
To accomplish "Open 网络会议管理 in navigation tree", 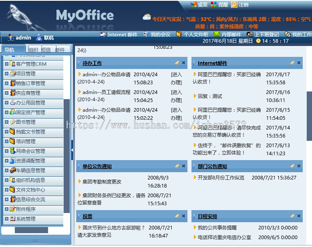I will click(x=31, y=151).
